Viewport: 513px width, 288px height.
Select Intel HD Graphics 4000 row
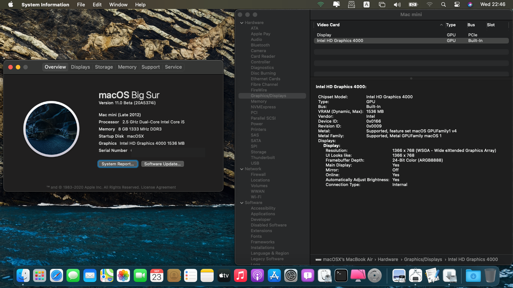click(411, 40)
